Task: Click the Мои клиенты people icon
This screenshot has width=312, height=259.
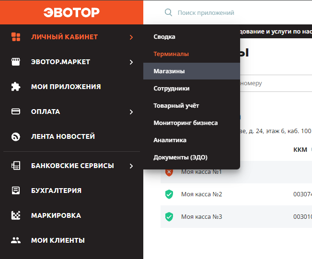Action: [x=16, y=240]
